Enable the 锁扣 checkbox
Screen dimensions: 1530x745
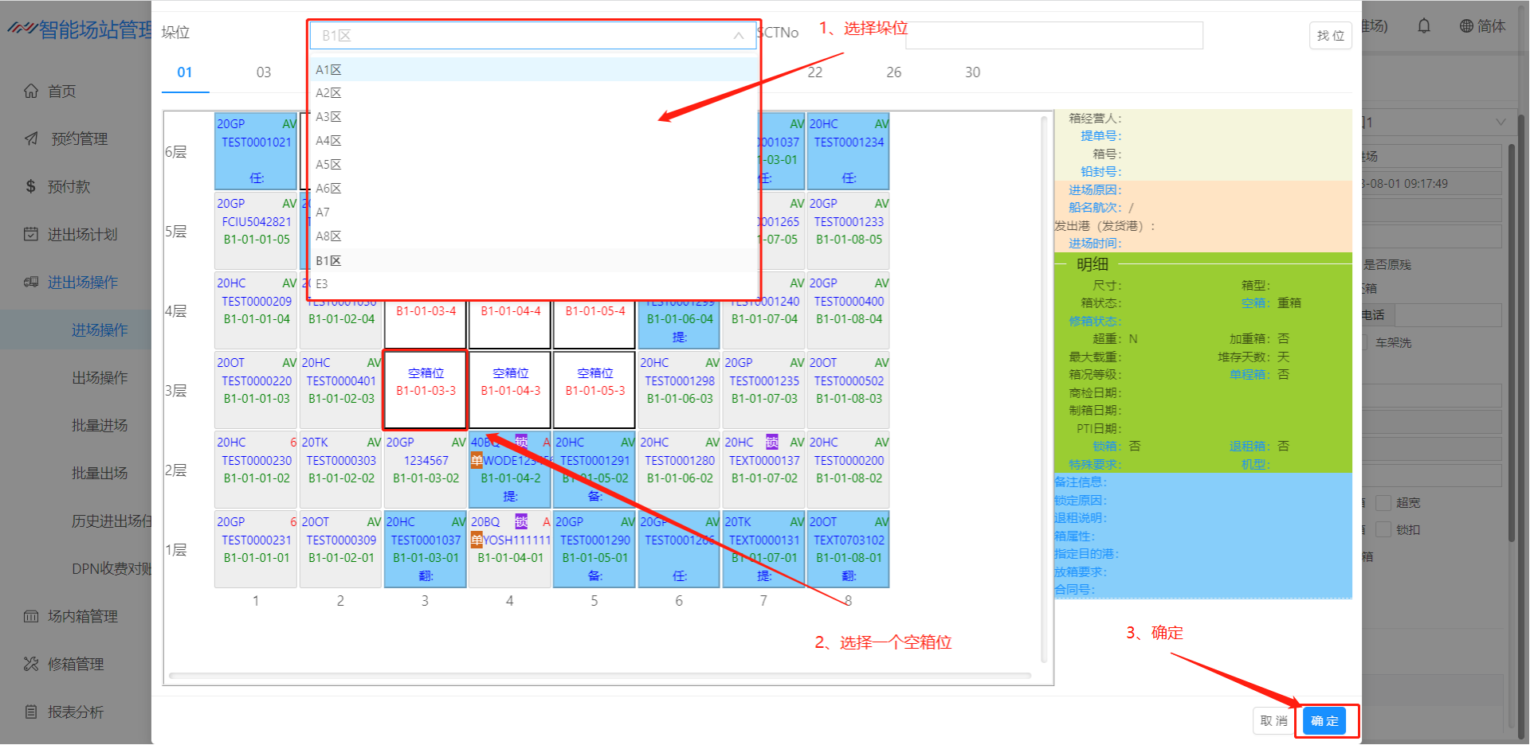pos(1383,530)
